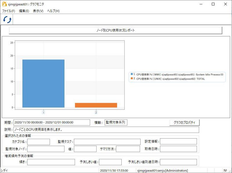Viewport: 232px width, 173px height.
Task: Maximize the グラフモニタ window
Action: point(213,4)
